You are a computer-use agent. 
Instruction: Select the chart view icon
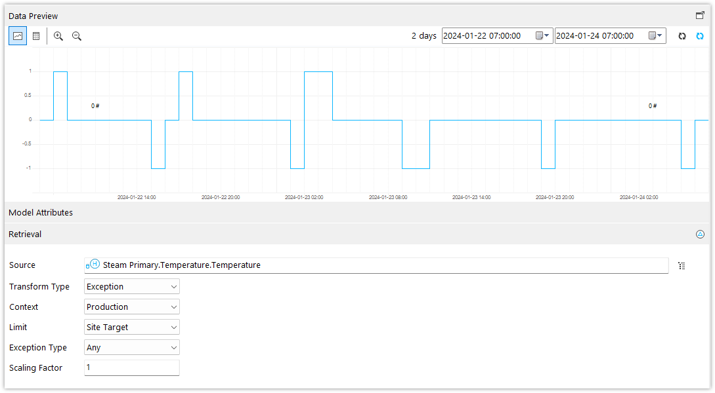coord(18,36)
